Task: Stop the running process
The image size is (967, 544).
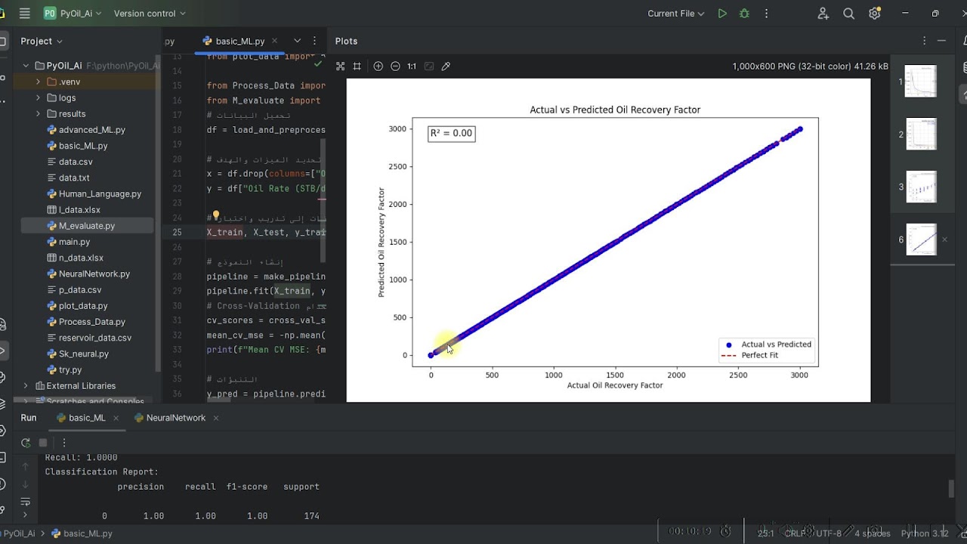Action: pos(43,443)
